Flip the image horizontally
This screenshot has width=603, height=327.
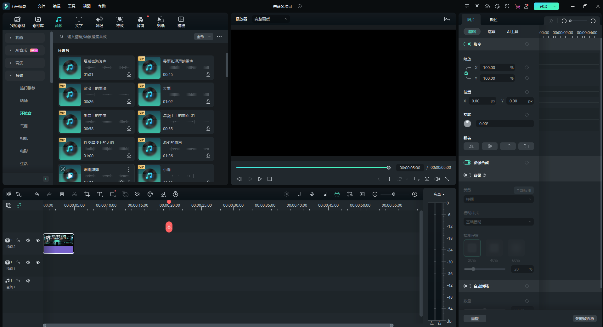click(x=471, y=146)
